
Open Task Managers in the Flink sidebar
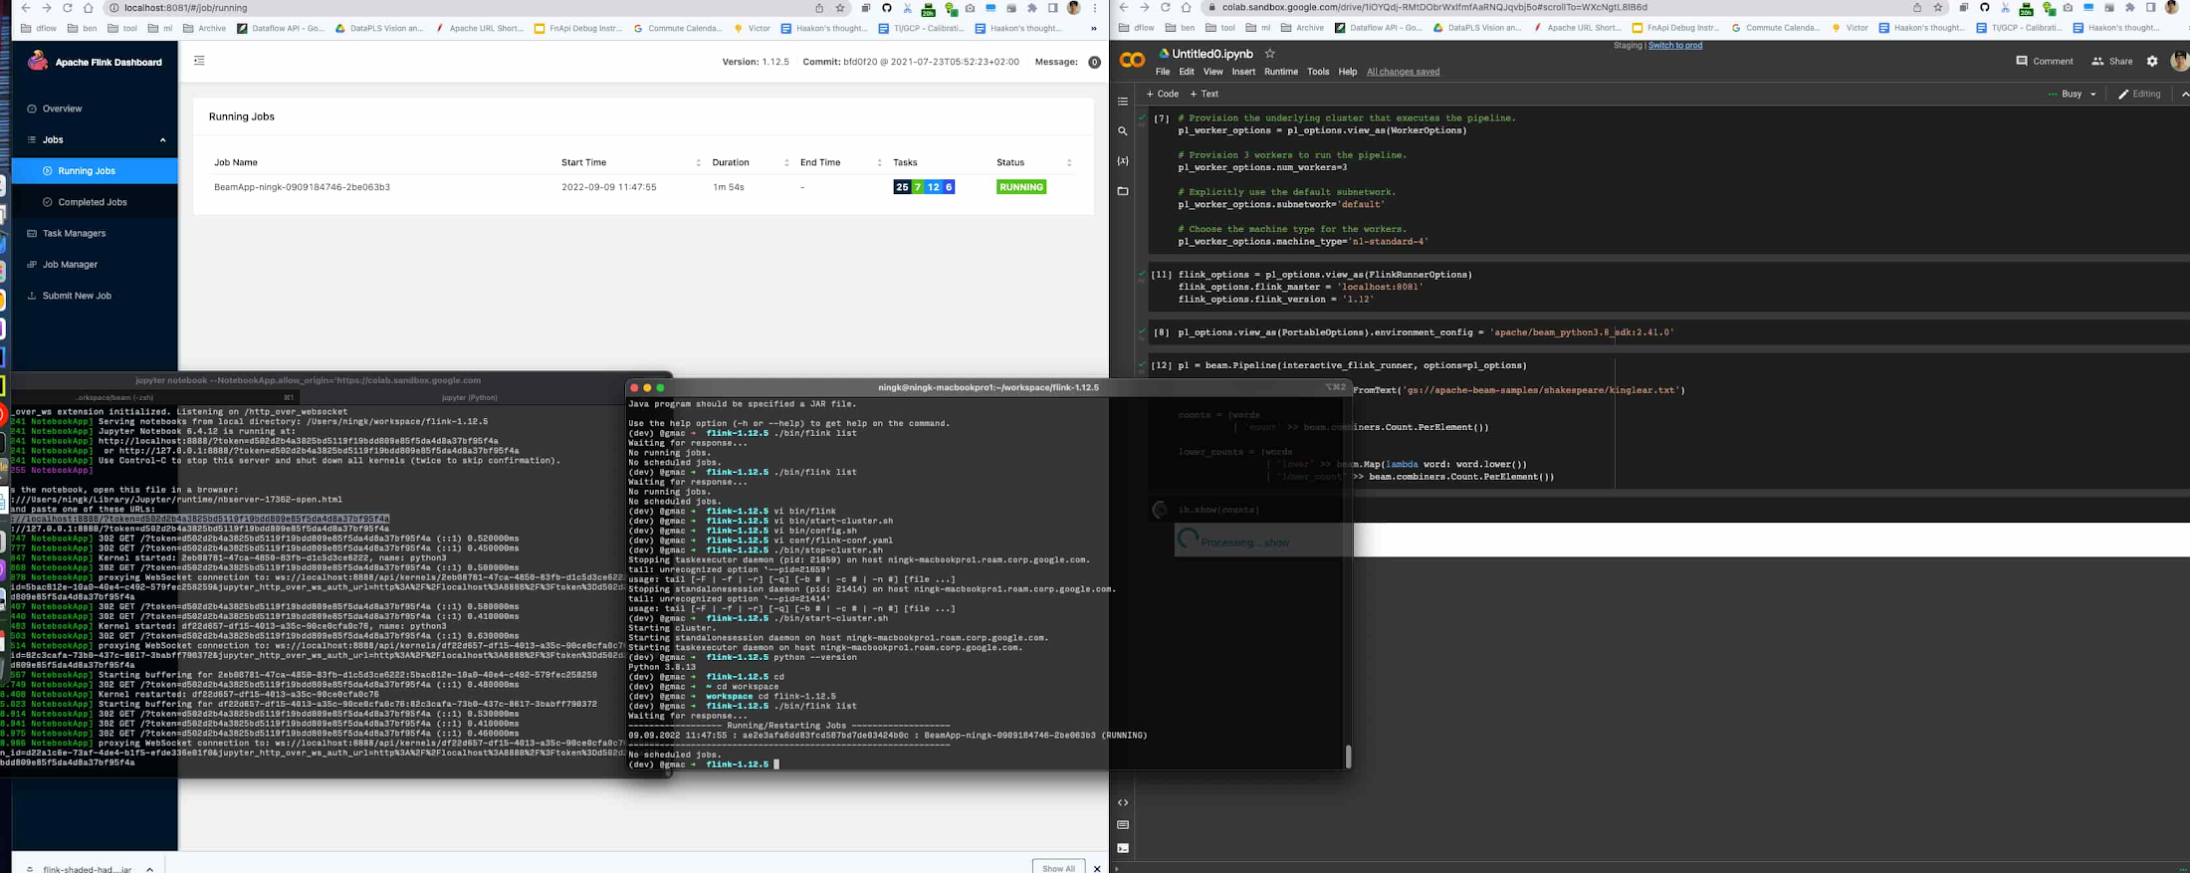(x=74, y=233)
